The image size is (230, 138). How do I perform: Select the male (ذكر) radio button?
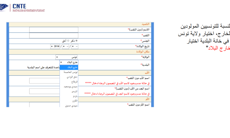[76, 41]
